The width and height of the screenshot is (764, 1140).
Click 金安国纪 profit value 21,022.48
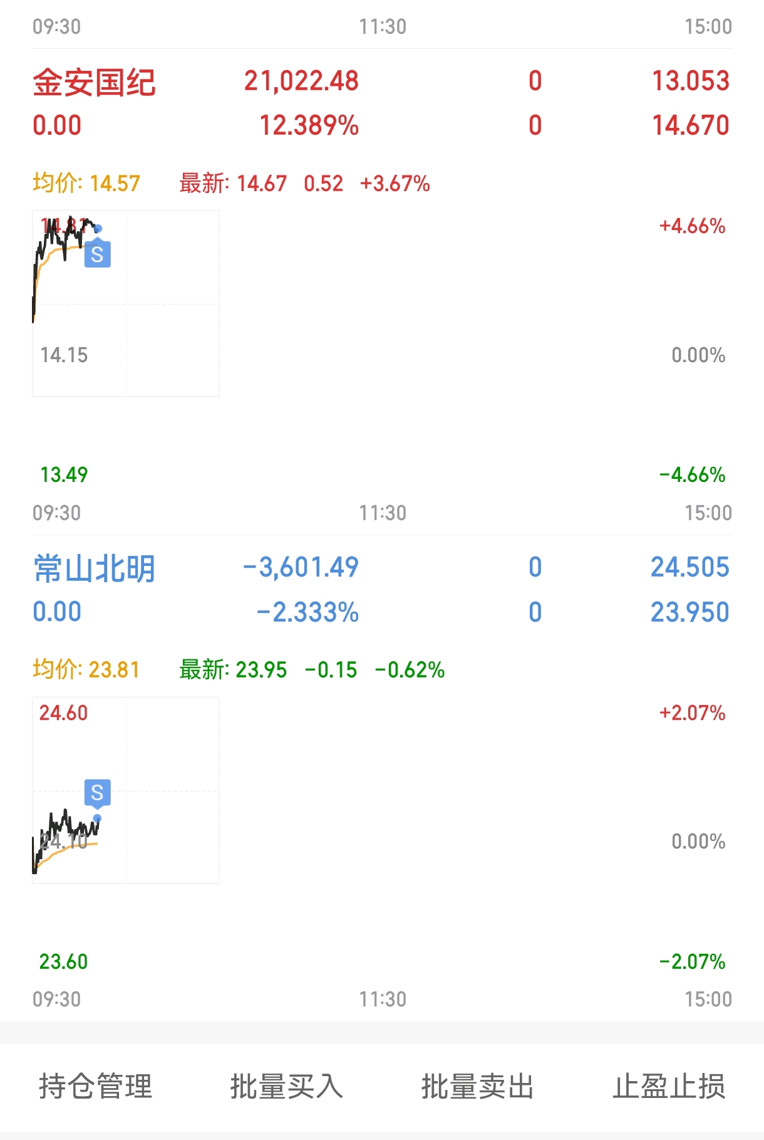tap(301, 81)
